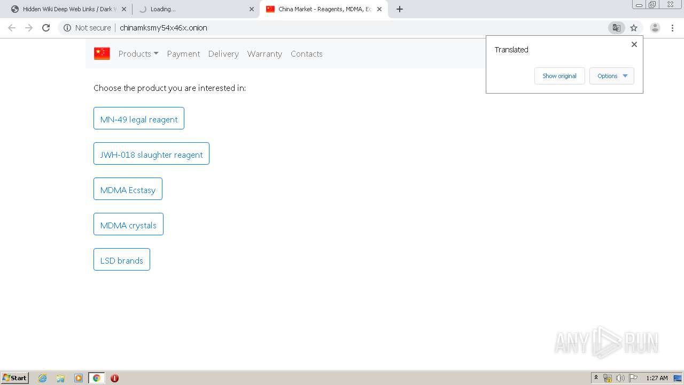Choose JWH-018 slaughter reagent product
Image resolution: width=684 pixels, height=385 pixels.
coord(151,154)
